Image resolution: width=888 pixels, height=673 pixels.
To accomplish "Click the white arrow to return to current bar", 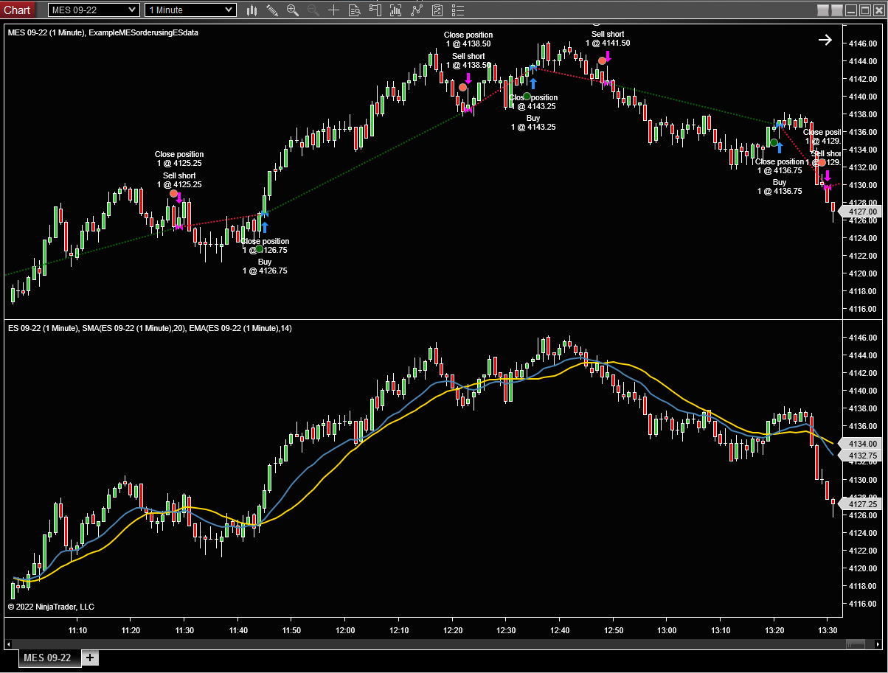I will tap(825, 40).
